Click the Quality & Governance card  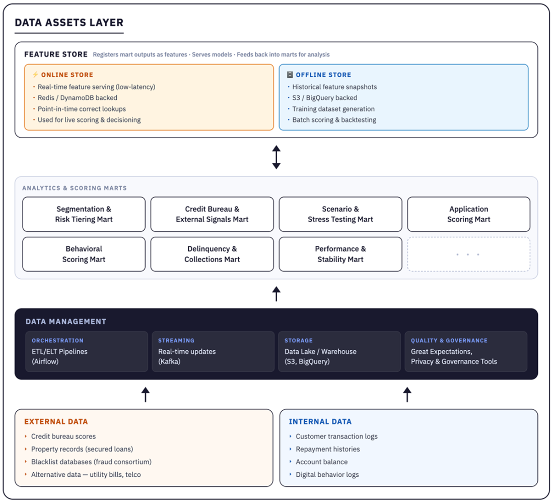(466, 351)
